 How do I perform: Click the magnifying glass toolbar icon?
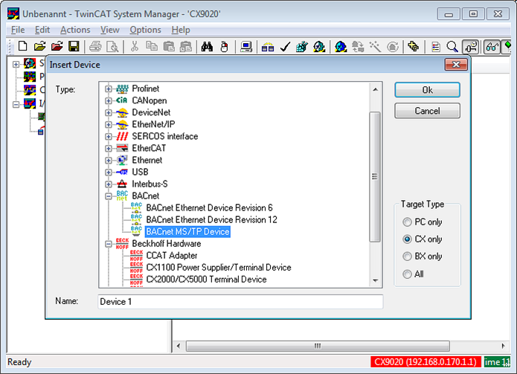coord(452,46)
